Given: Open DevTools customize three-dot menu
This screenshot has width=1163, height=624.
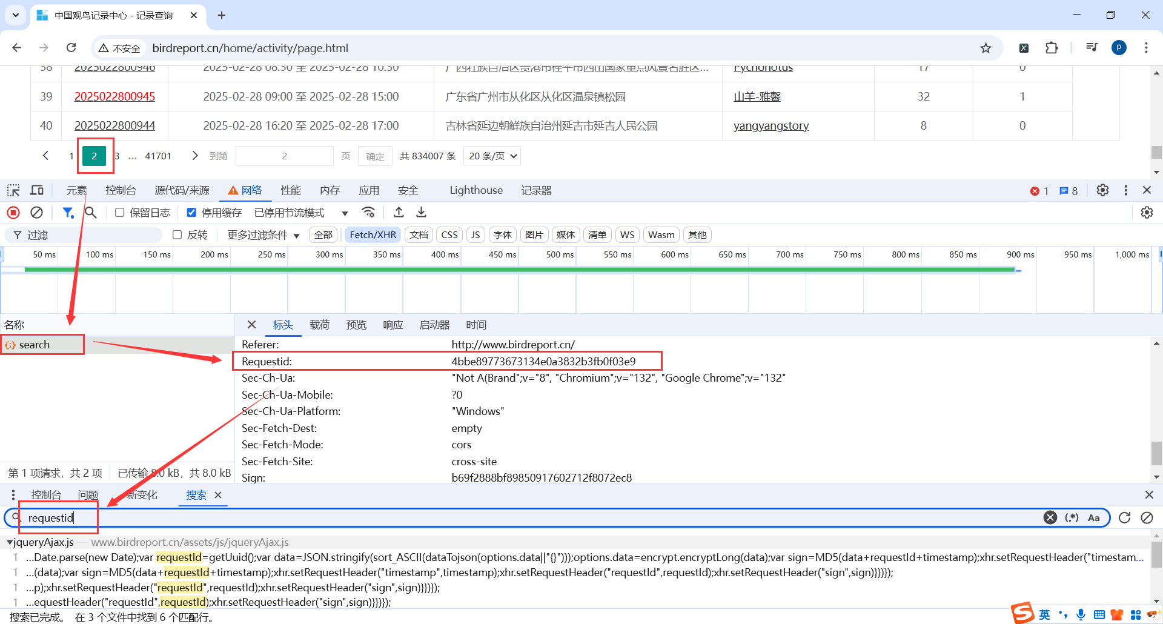Looking at the screenshot, I should [x=1126, y=190].
